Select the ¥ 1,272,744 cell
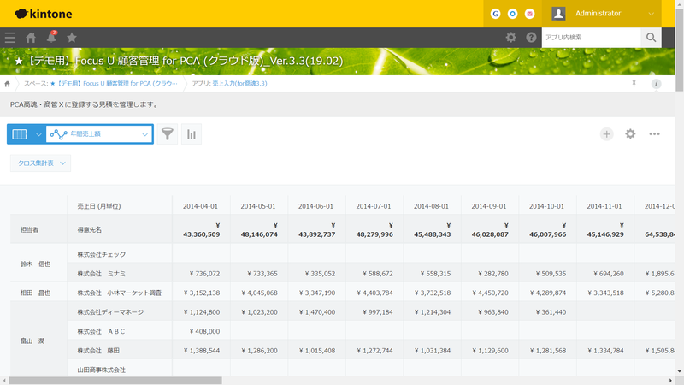This screenshot has width=684, height=385. point(374,350)
